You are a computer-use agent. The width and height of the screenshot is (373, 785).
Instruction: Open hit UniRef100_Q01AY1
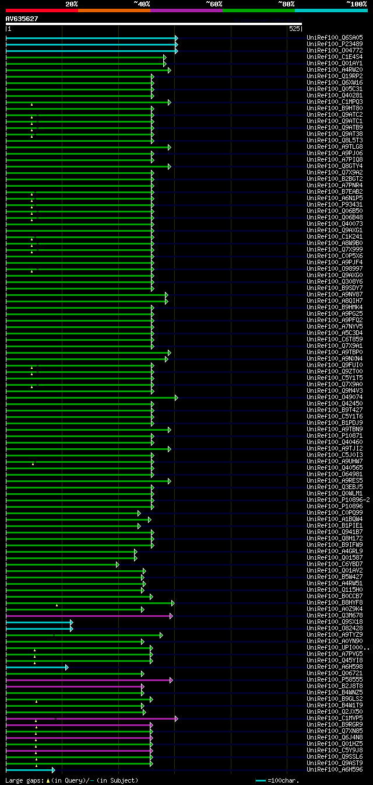[336, 64]
